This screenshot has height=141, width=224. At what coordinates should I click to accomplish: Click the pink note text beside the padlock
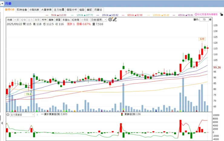tap(208, 15)
